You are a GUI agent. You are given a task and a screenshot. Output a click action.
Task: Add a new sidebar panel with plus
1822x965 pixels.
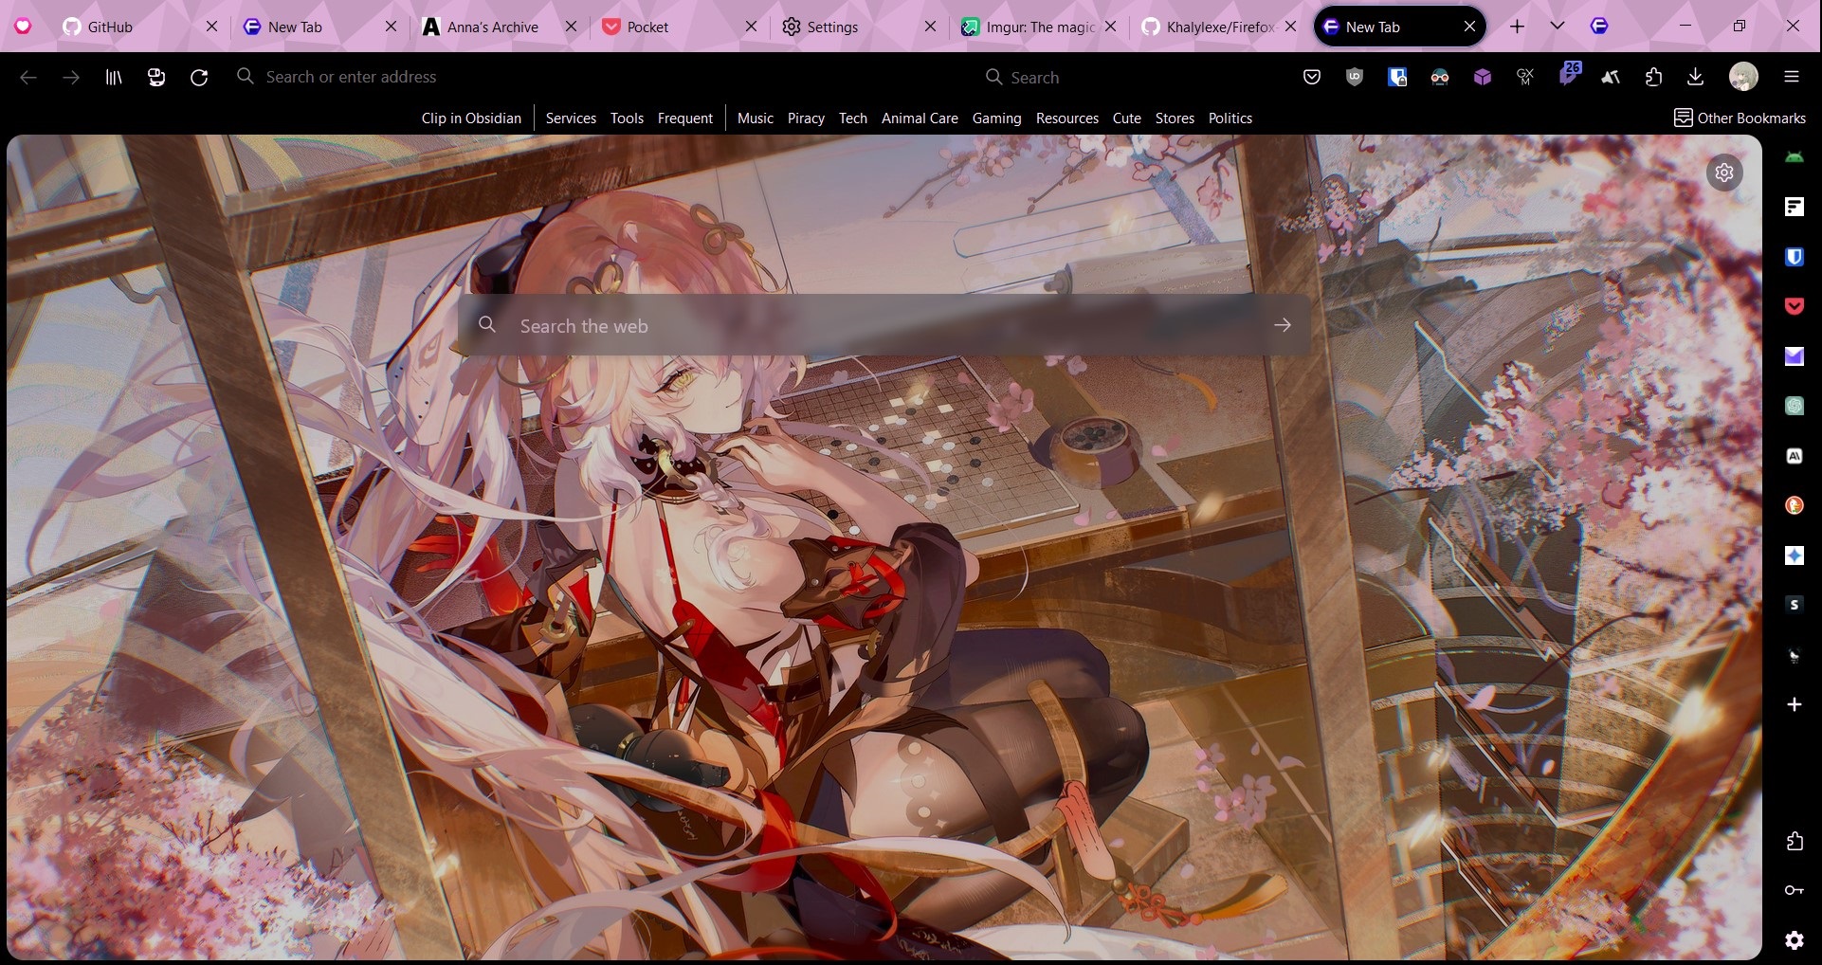coord(1795,704)
